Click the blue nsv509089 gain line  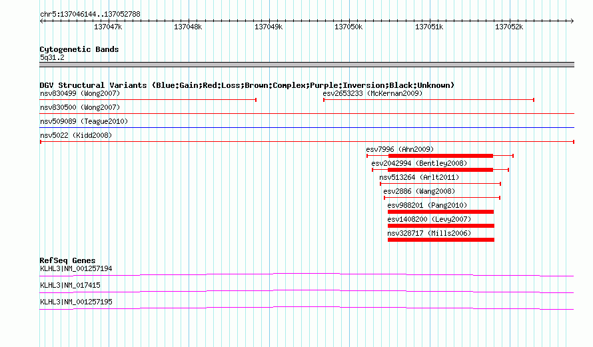(x=306, y=127)
